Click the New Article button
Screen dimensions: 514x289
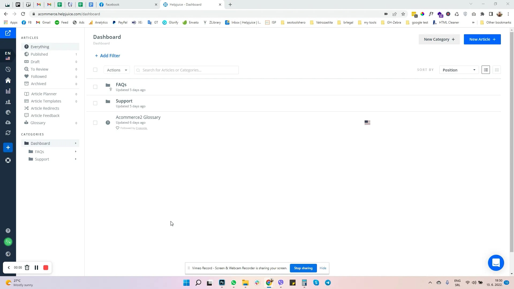tap(482, 39)
